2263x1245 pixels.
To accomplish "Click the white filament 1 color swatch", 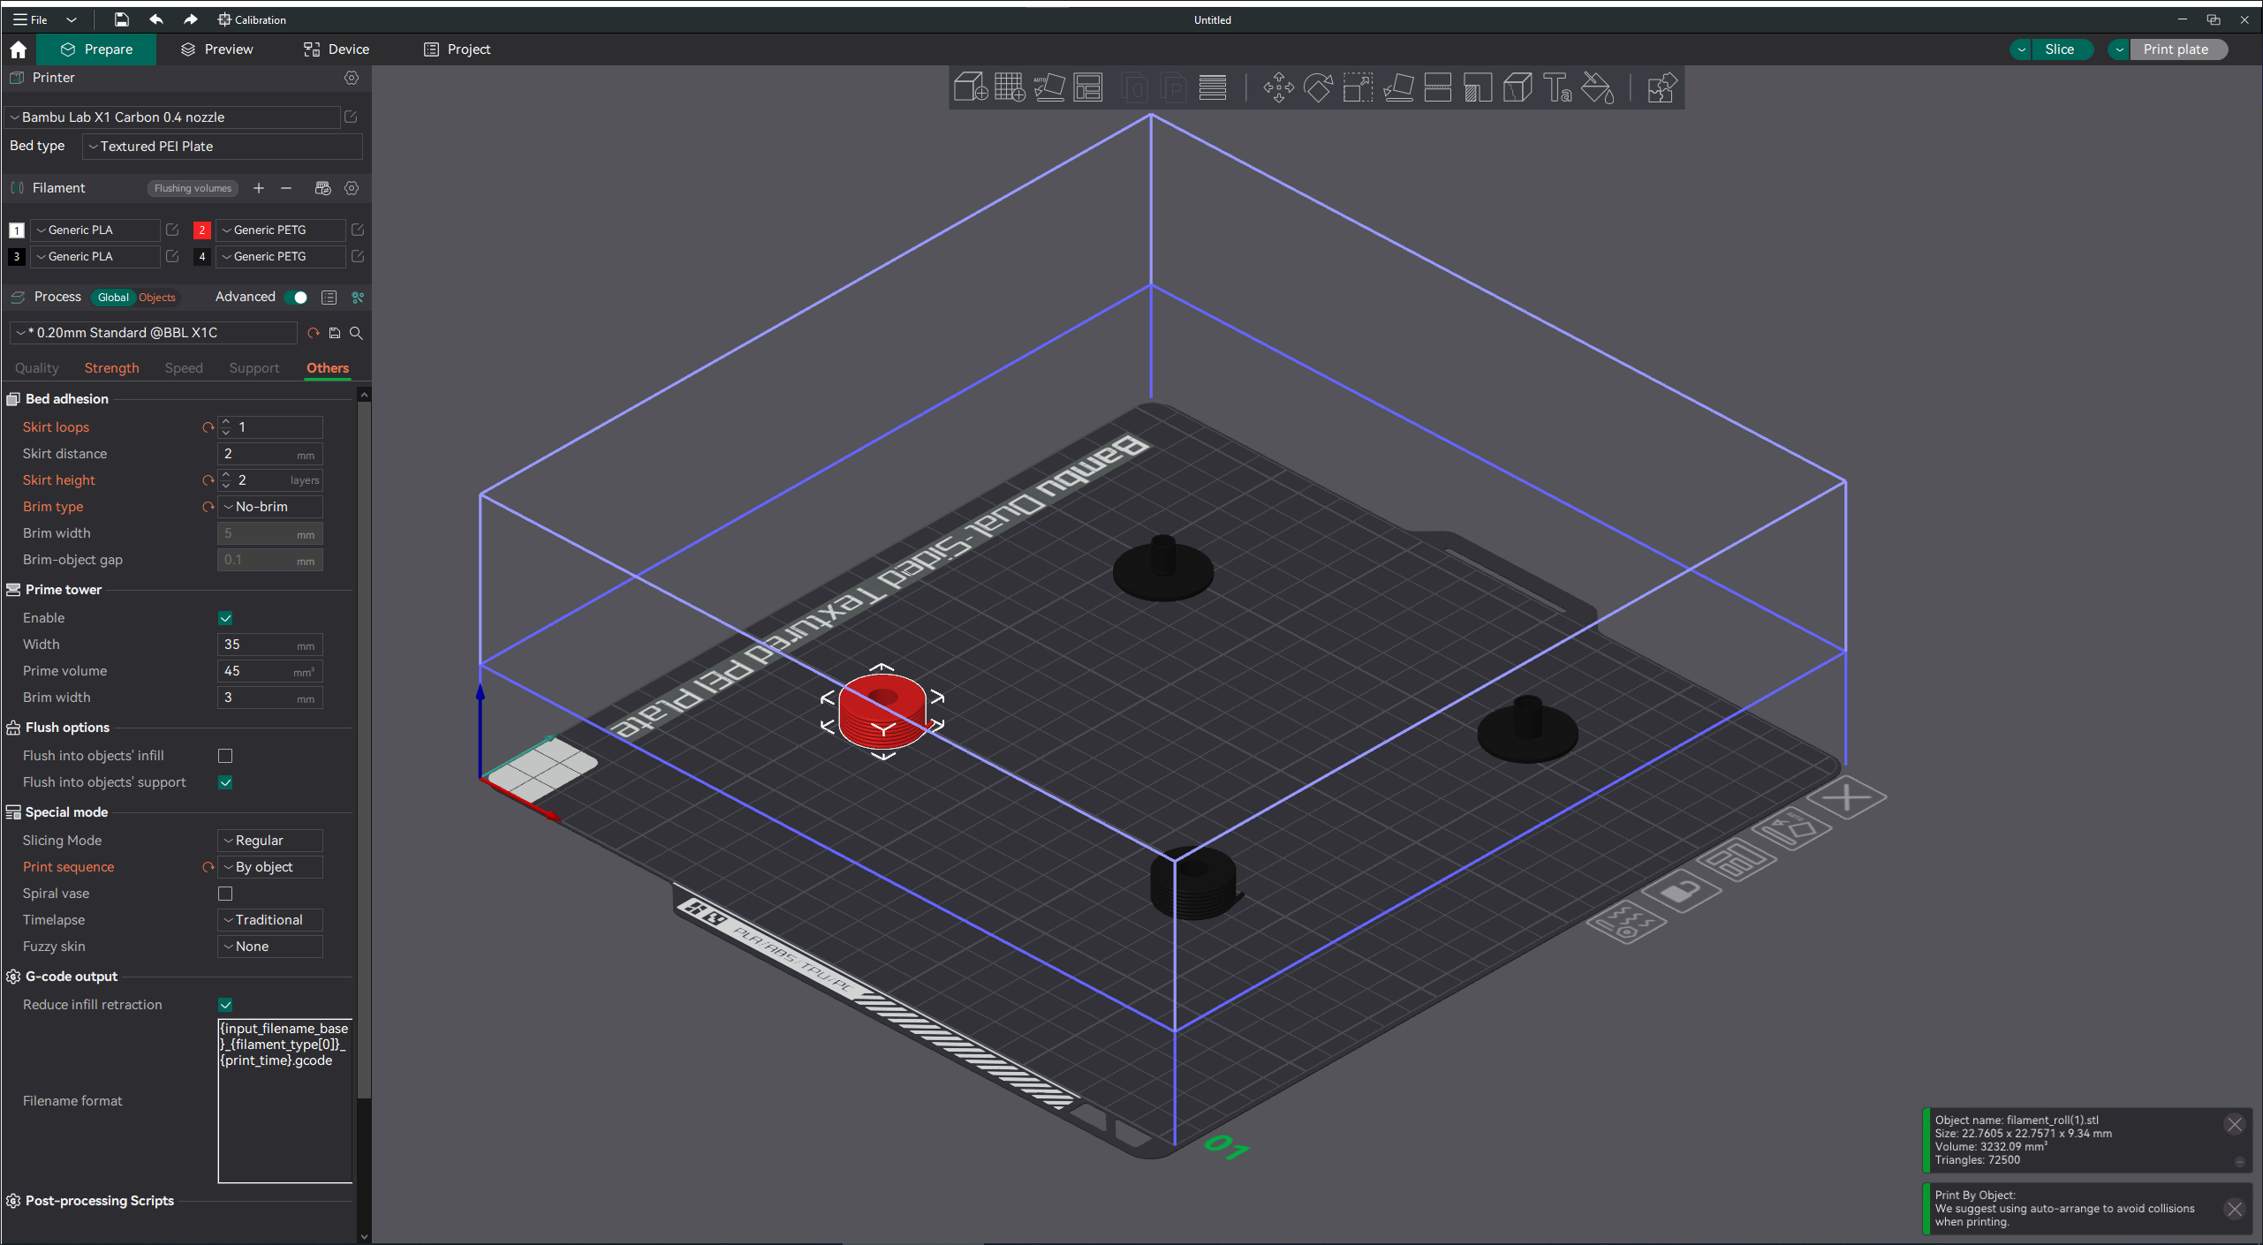I will (x=16, y=230).
